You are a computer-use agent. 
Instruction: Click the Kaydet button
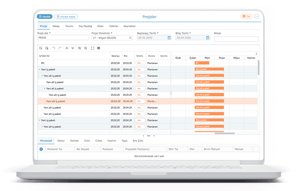[x=45, y=17]
